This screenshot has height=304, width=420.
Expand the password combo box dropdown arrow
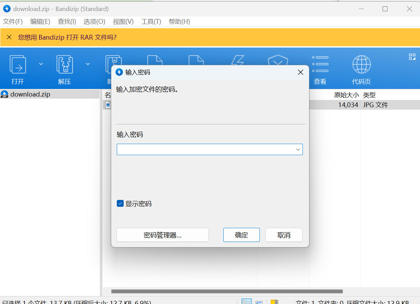coord(298,150)
